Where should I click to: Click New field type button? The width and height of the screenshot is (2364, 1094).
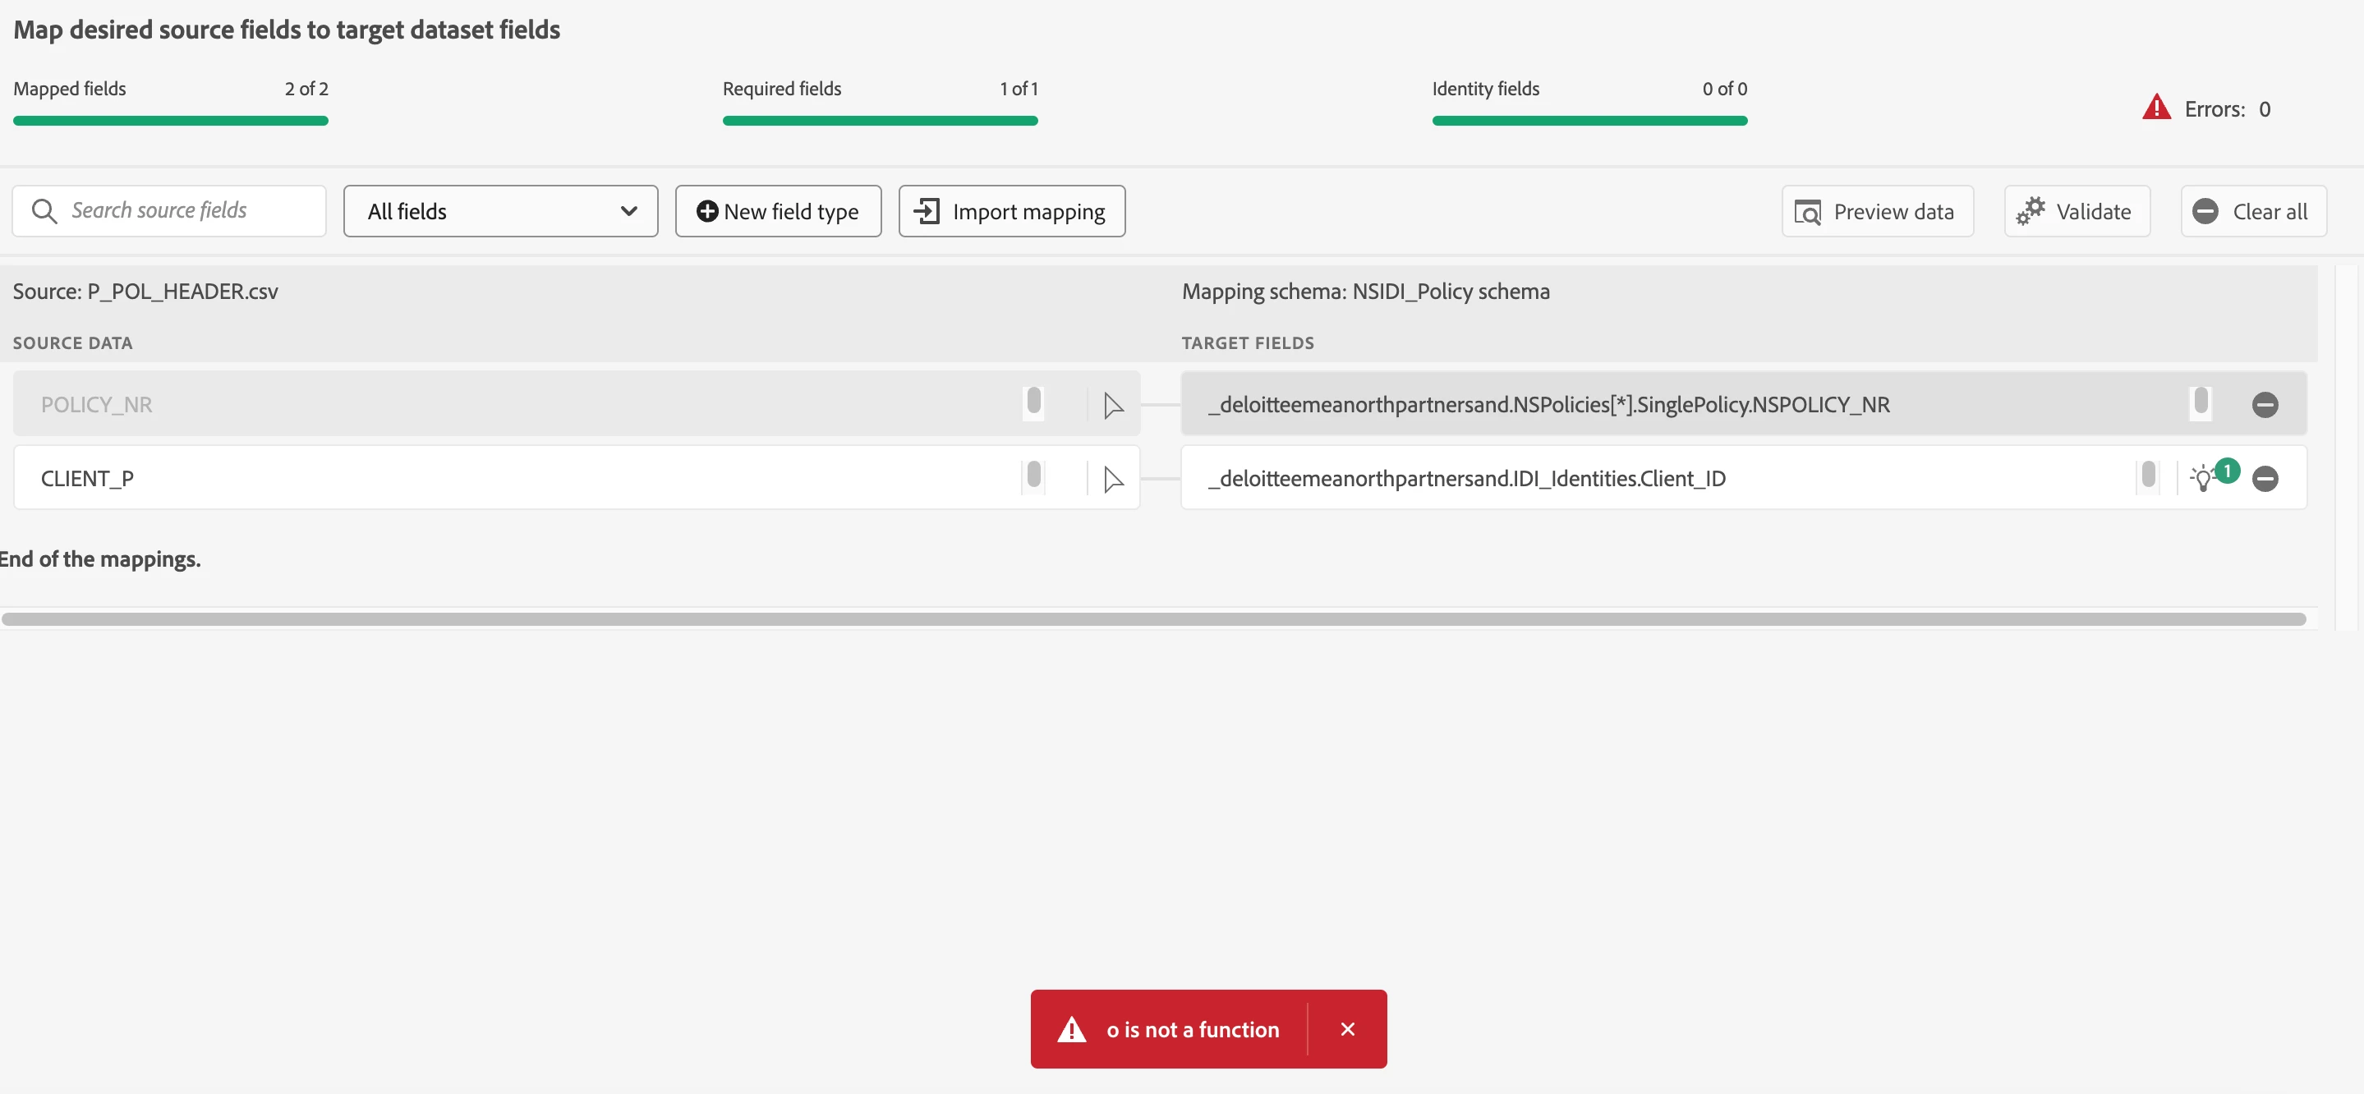(x=777, y=211)
